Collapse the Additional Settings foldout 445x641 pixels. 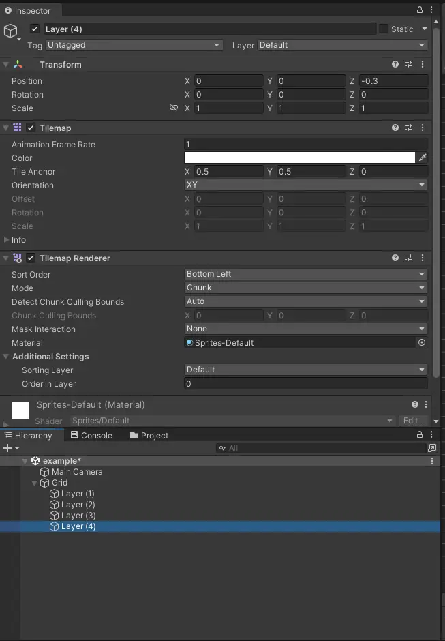tap(5, 357)
